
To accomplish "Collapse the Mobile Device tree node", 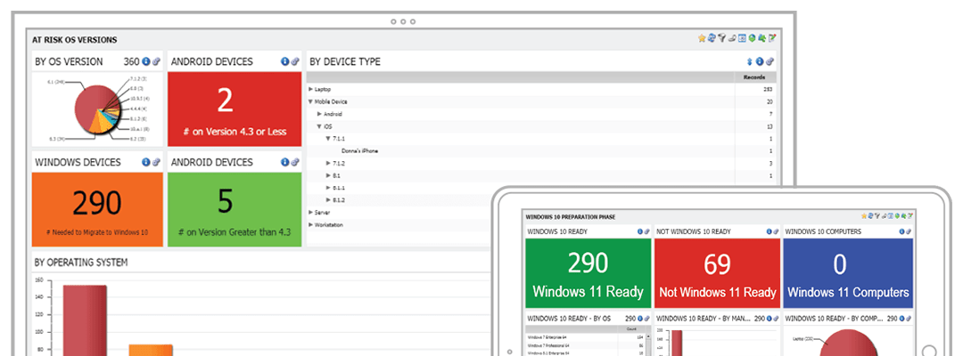I will [310, 101].
